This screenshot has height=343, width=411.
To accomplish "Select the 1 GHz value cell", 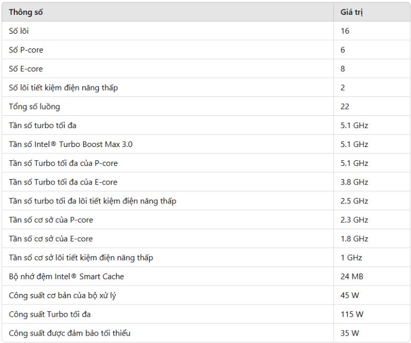I will [351, 258].
